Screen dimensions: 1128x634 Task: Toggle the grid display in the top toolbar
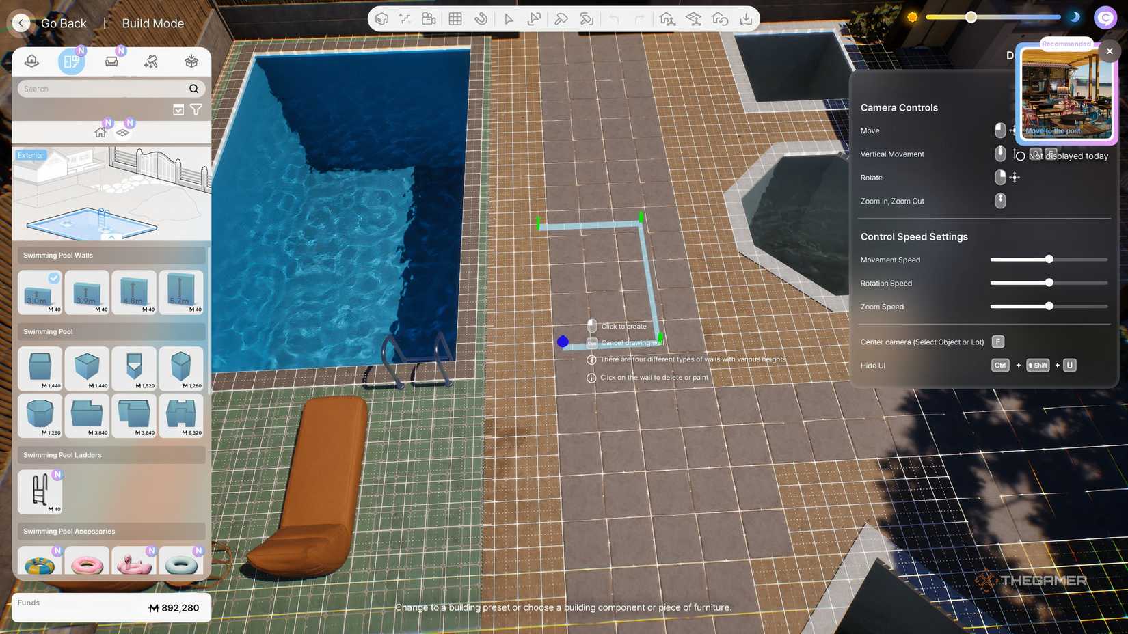[455, 19]
